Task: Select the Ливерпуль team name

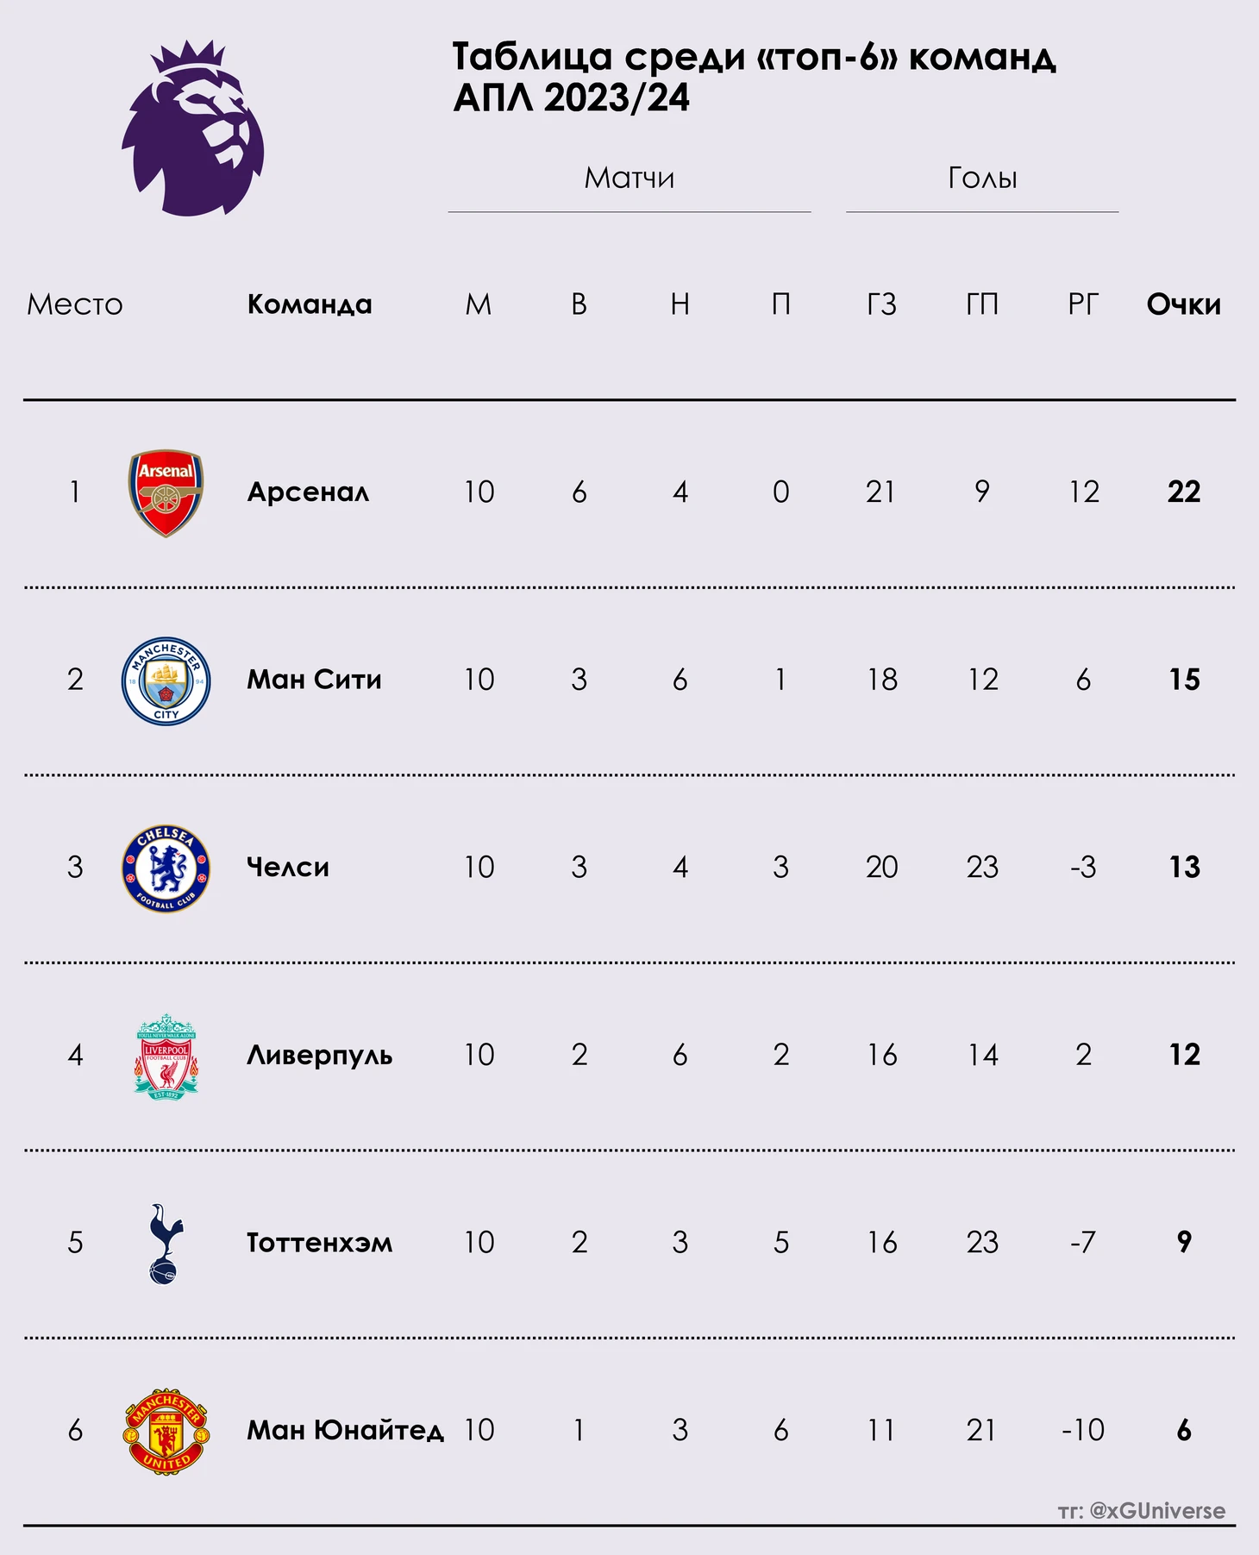Action: (319, 1056)
